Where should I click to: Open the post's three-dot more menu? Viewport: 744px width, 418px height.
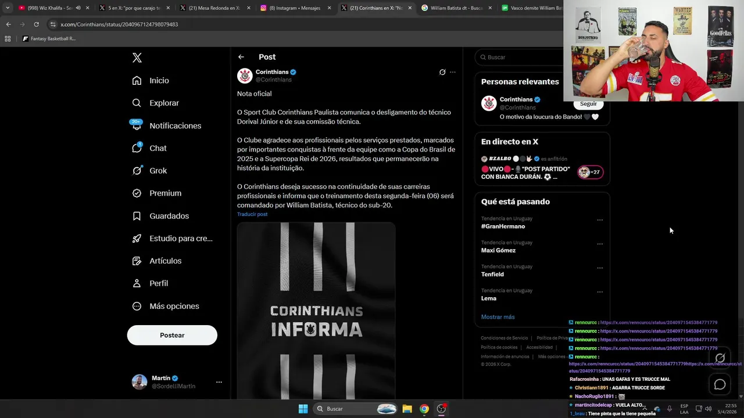pyautogui.click(x=453, y=72)
